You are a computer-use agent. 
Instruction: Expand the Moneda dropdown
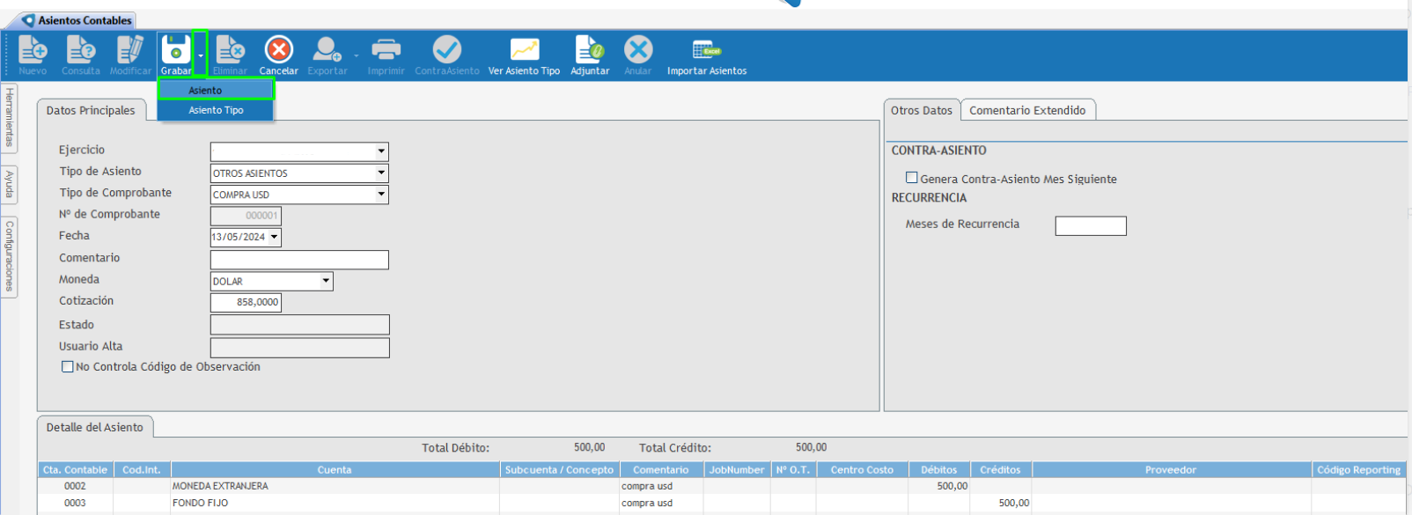pyautogui.click(x=326, y=281)
